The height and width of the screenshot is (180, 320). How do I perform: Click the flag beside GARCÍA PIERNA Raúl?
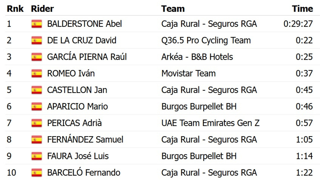37,57
